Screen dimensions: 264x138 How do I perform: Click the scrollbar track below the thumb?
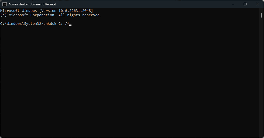coord(262,76)
